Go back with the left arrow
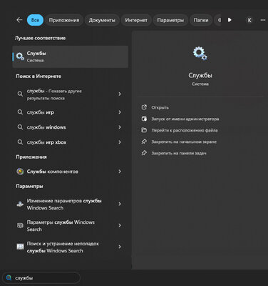Screen dimensions: 268x286 pos(19,20)
